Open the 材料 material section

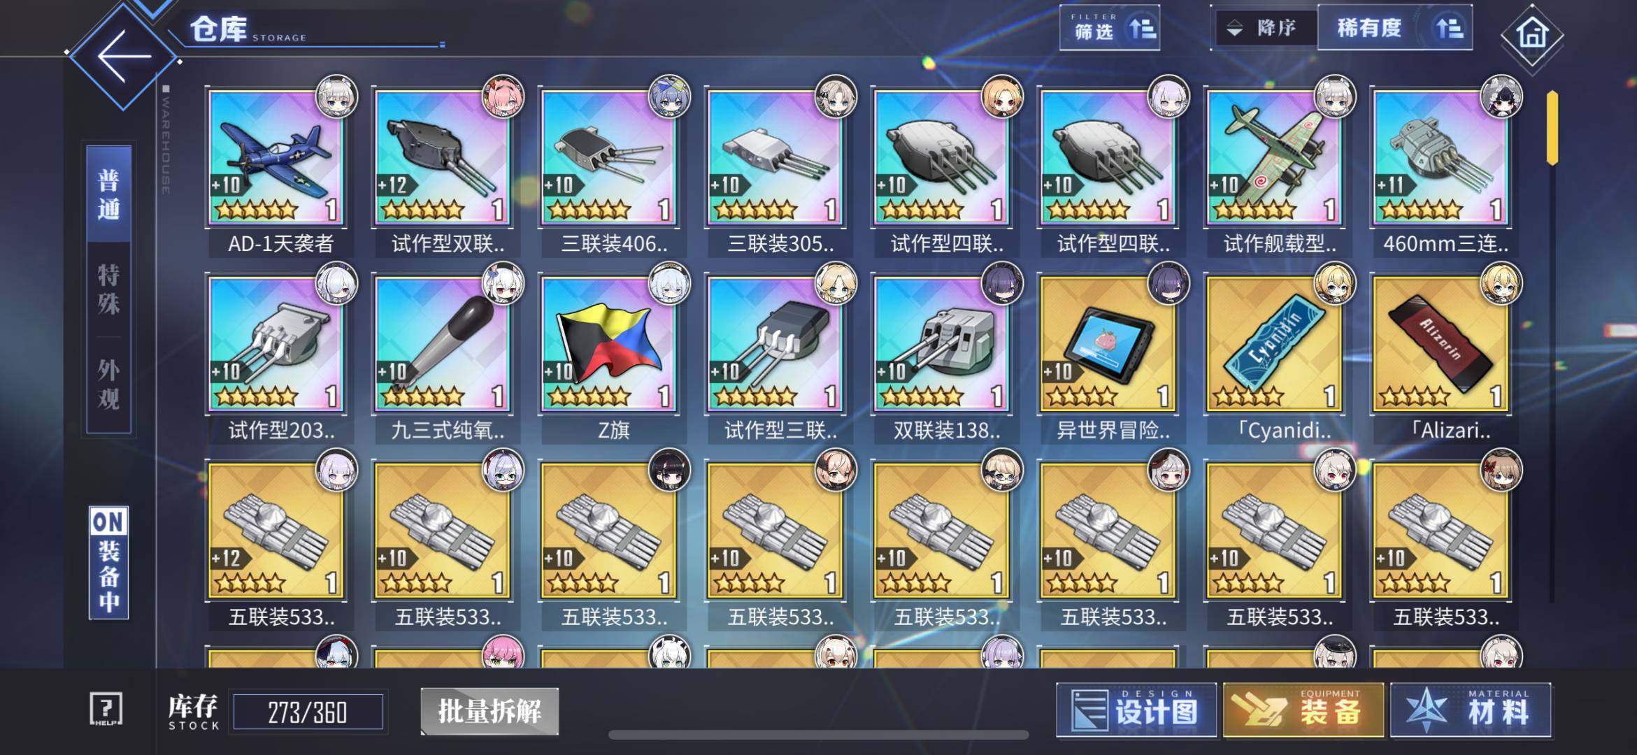pyautogui.click(x=1471, y=711)
